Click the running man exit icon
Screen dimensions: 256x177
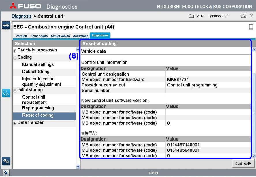[x=6, y=173]
